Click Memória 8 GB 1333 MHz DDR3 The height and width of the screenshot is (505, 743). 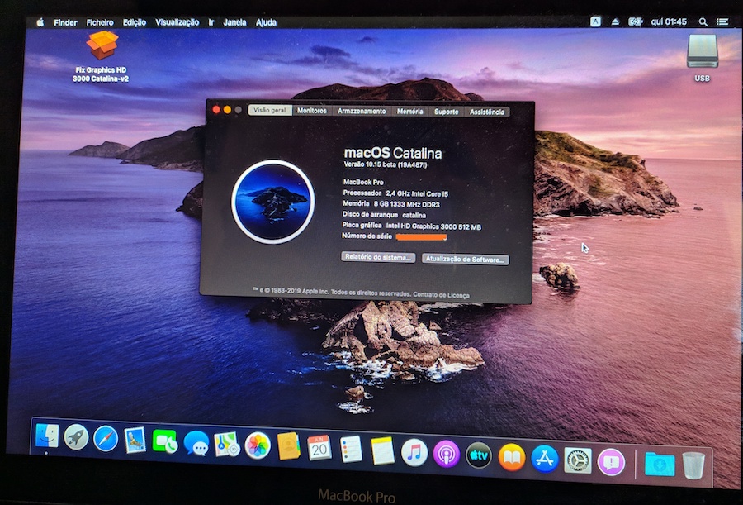click(x=391, y=204)
